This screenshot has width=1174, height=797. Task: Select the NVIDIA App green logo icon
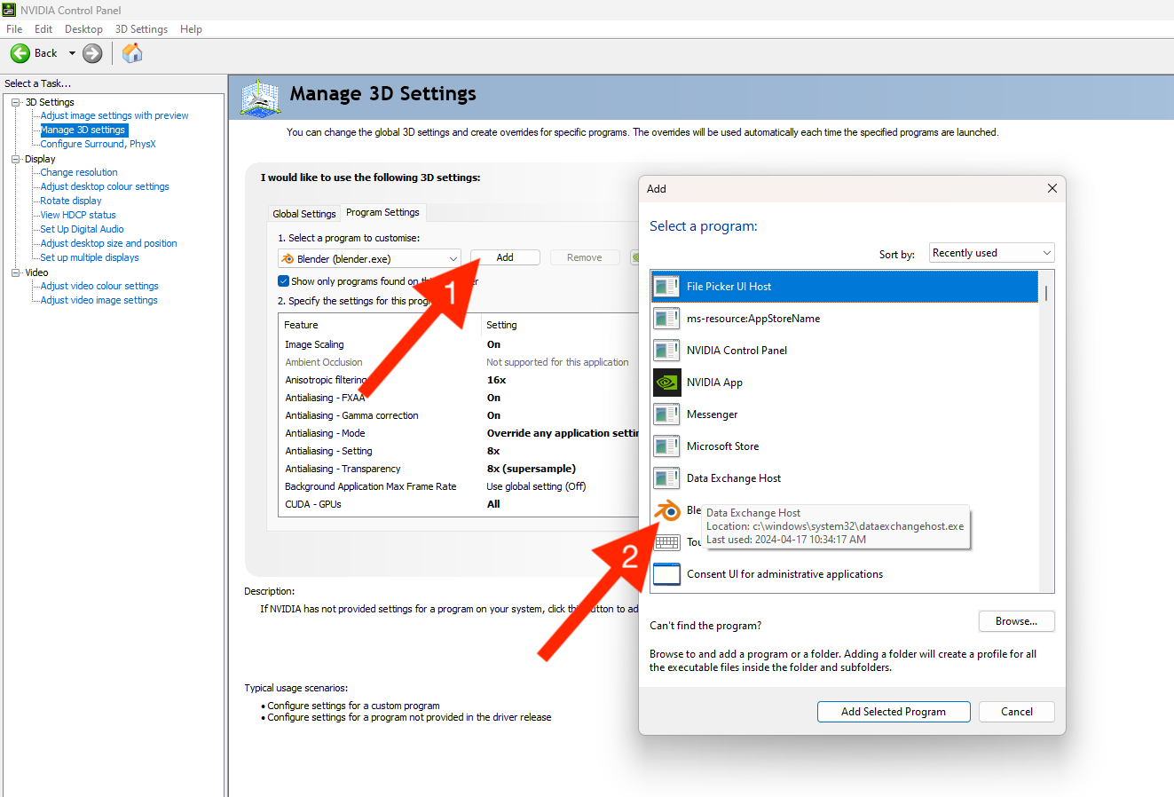(x=666, y=383)
